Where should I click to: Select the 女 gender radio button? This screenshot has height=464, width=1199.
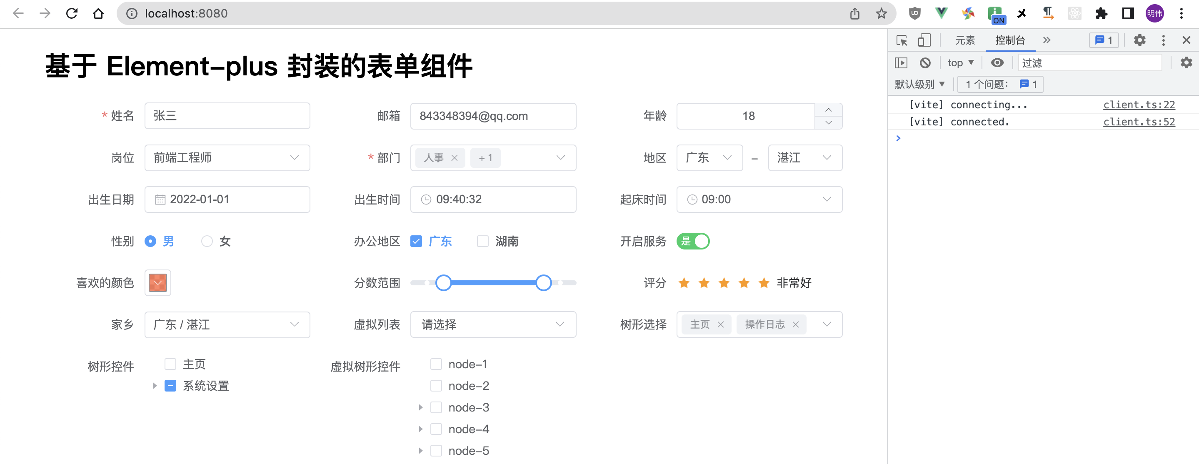(x=207, y=241)
